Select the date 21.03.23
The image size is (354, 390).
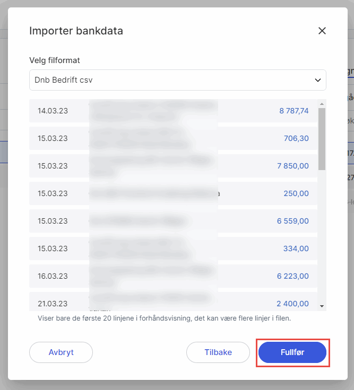pos(53,304)
